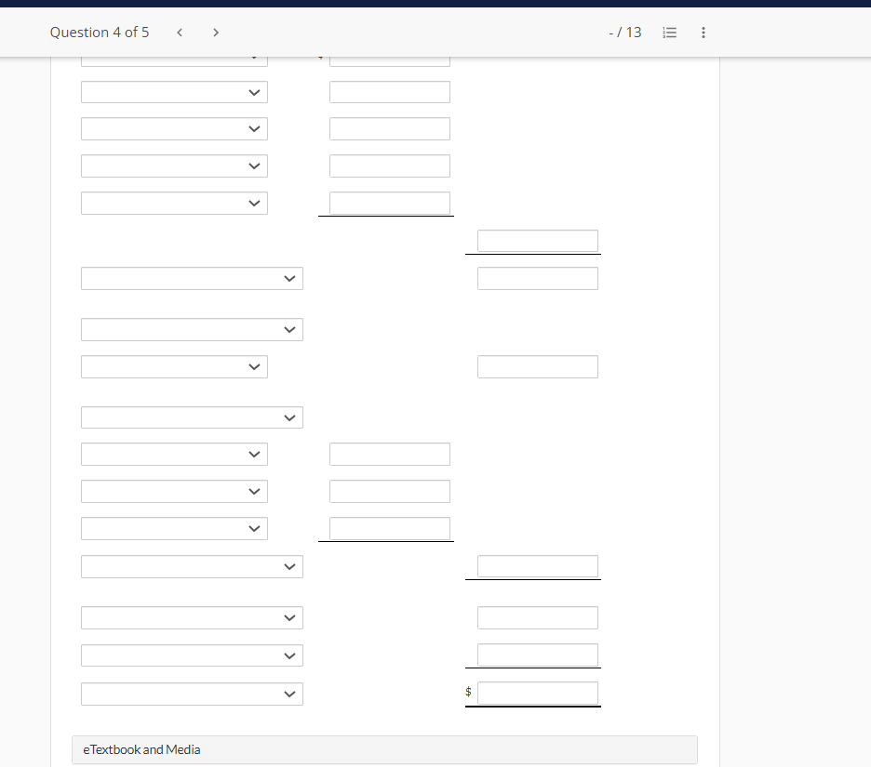Expand the eTextbook and Media section

[384, 749]
